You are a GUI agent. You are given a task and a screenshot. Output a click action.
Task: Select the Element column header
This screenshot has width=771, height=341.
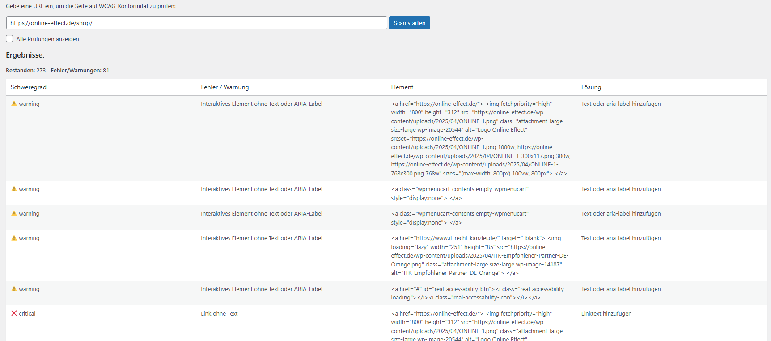click(x=402, y=87)
